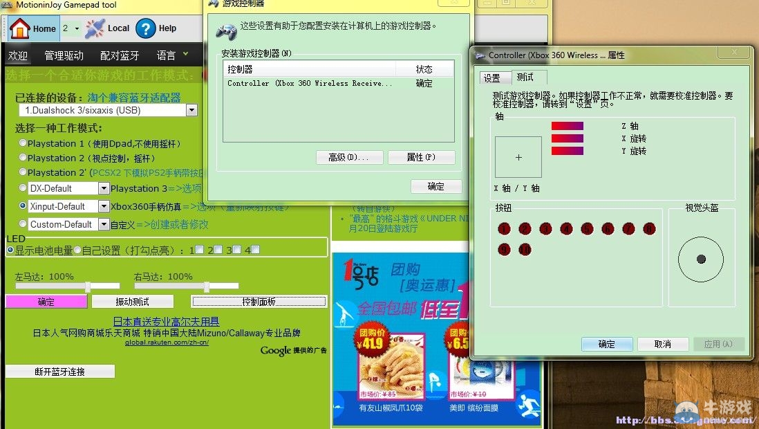
Task: Click the pink 确定 button in MotioninJoy
Action: (46, 302)
